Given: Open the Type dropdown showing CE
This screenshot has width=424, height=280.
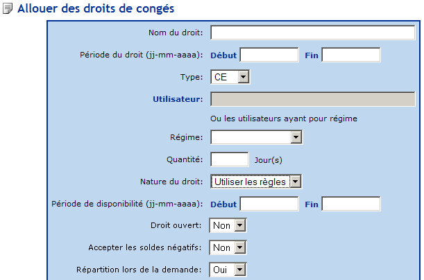Looking at the screenshot, I should [230, 77].
